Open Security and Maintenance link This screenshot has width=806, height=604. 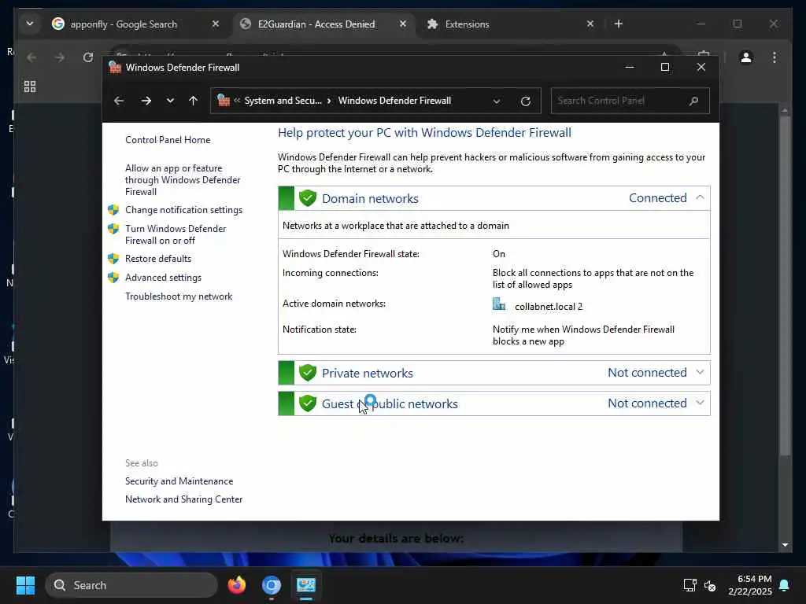click(179, 481)
